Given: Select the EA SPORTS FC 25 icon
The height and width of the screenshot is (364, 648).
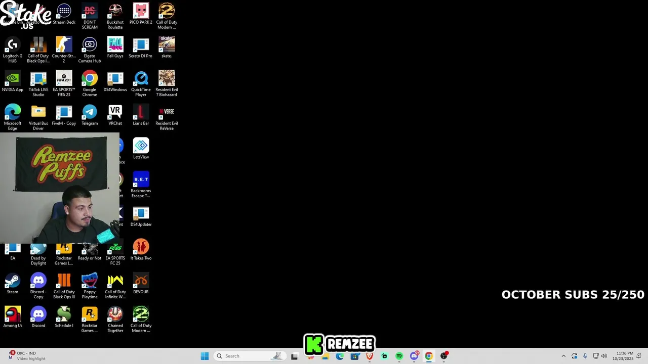Looking at the screenshot, I should (x=115, y=255).
